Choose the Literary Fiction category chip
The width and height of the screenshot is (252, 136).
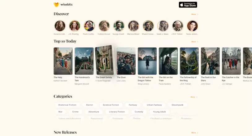tap(117, 112)
